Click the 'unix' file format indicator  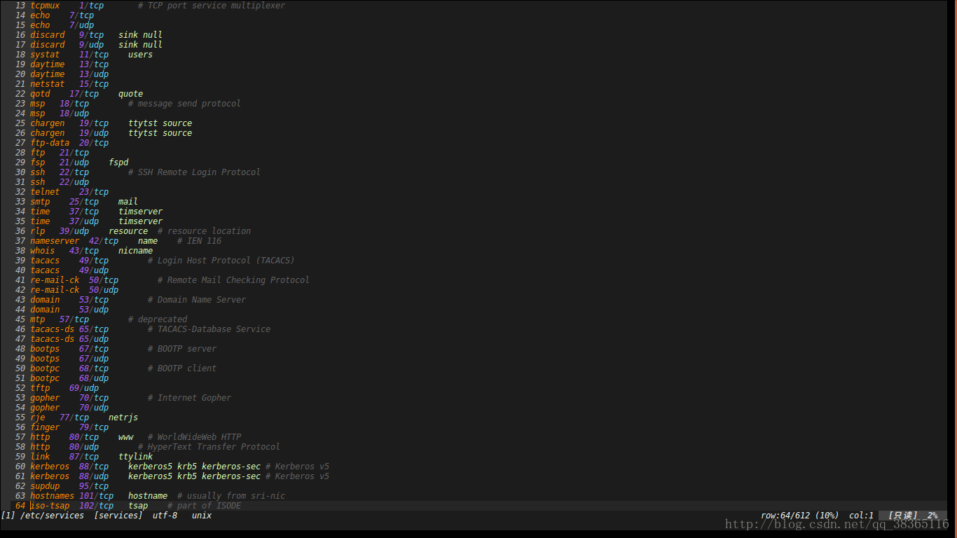(x=202, y=516)
